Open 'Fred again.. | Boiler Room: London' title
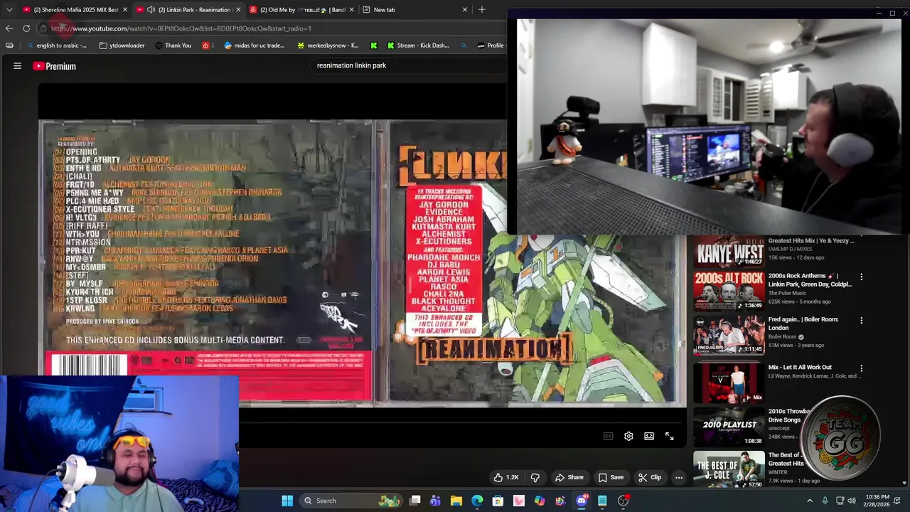The image size is (910, 512). pos(803,324)
